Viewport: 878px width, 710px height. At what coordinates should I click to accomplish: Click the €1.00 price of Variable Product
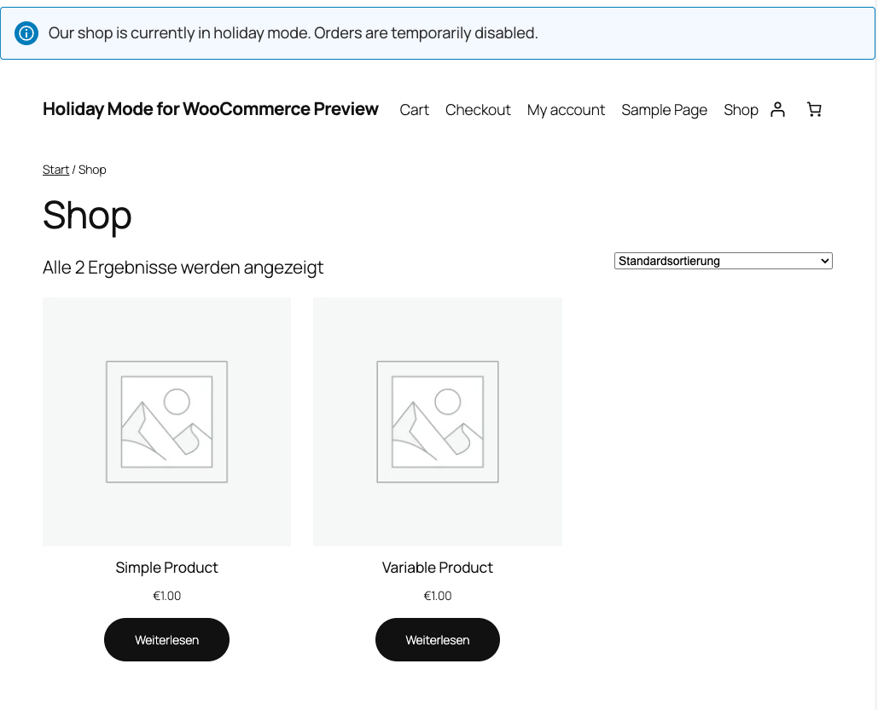438,596
